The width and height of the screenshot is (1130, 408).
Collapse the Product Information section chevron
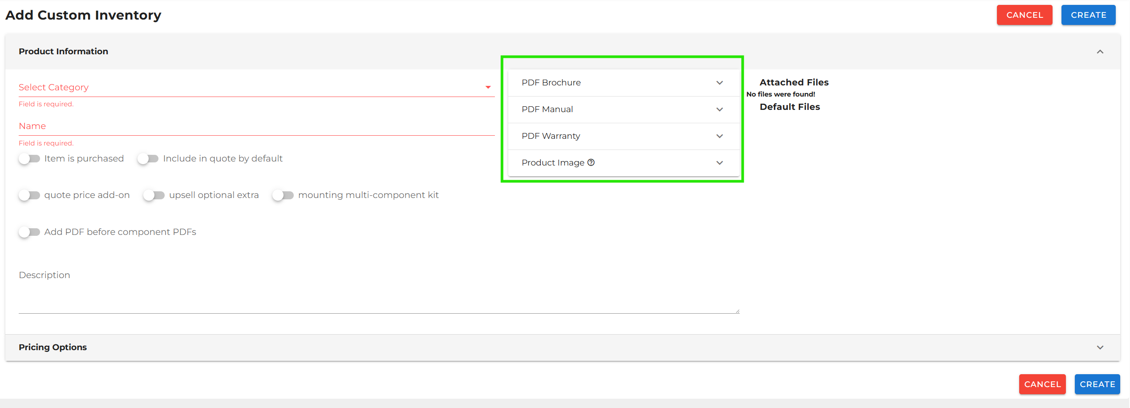[1100, 52]
